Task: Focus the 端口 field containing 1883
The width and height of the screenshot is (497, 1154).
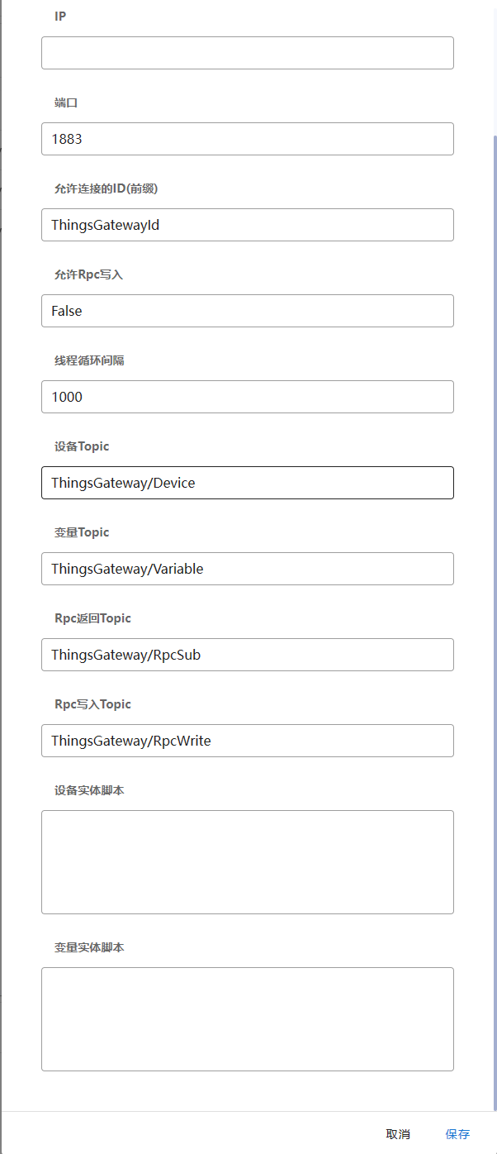Action: click(x=248, y=139)
